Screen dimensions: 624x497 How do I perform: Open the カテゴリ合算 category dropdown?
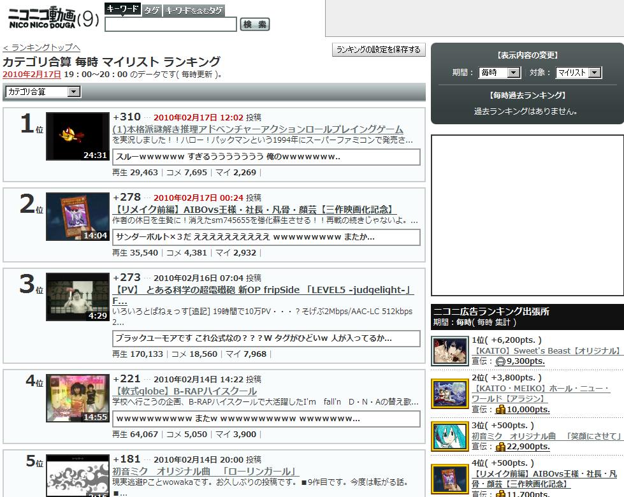pyautogui.click(x=43, y=92)
